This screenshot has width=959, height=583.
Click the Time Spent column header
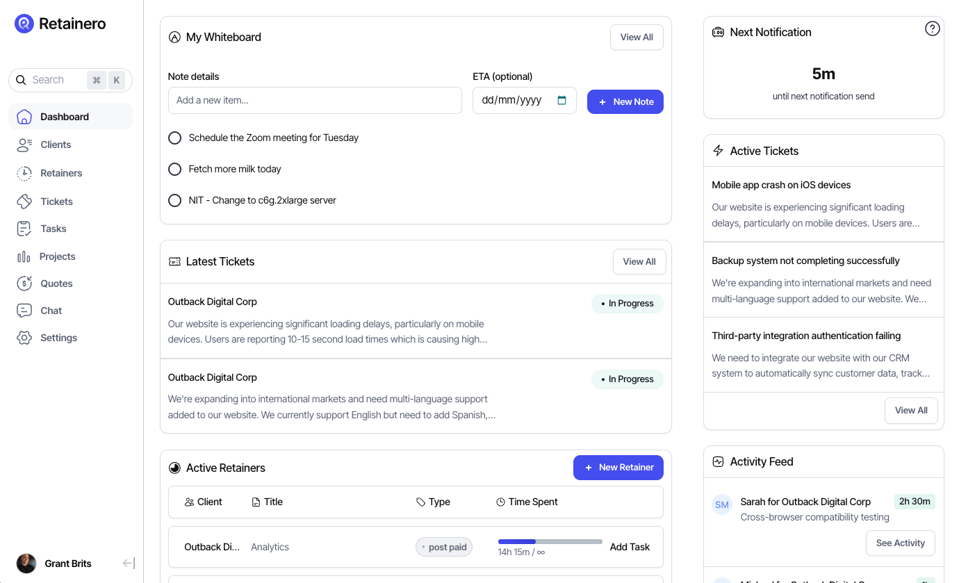tap(527, 502)
